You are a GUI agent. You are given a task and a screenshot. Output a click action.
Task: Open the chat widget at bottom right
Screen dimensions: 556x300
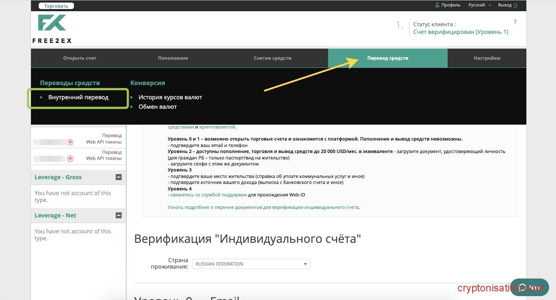[529, 288]
